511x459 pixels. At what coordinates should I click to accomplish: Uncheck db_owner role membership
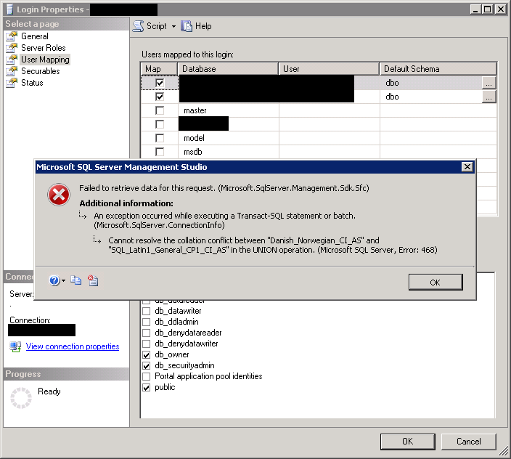(x=147, y=354)
